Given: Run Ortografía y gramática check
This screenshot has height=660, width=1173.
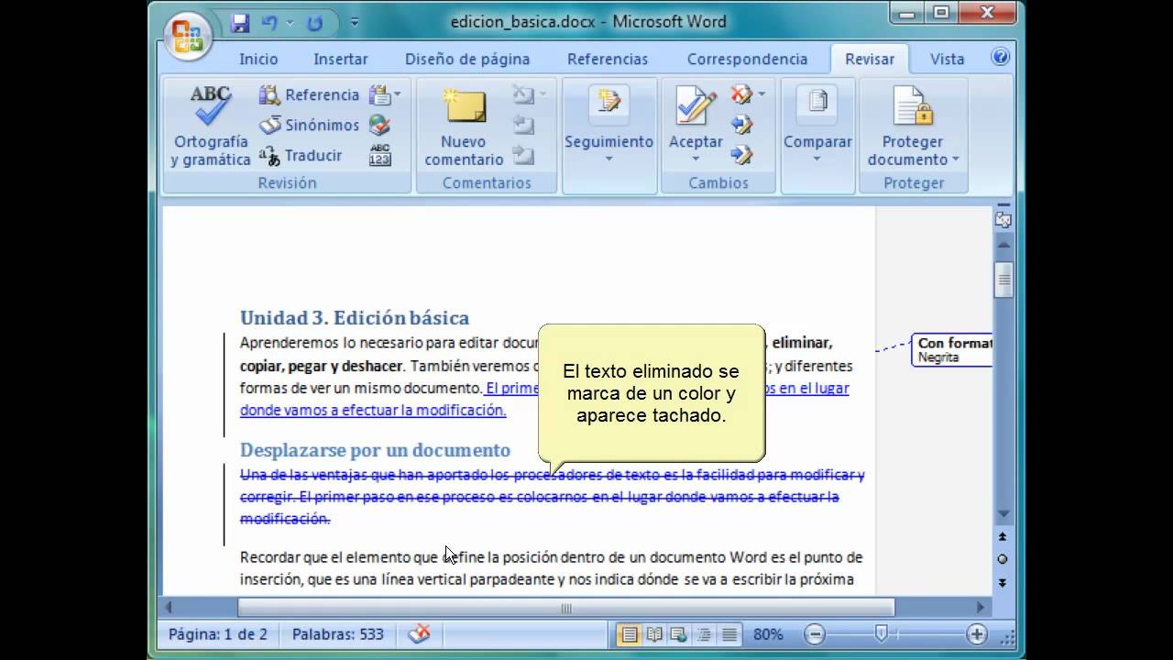Looking at the screenshot, I should (211, 126).
